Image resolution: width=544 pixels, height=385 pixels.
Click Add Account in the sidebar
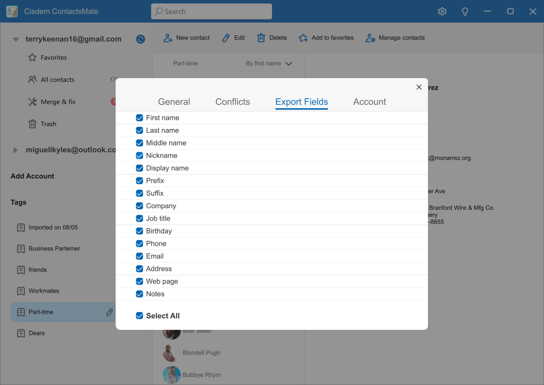[x=32, y=176]
